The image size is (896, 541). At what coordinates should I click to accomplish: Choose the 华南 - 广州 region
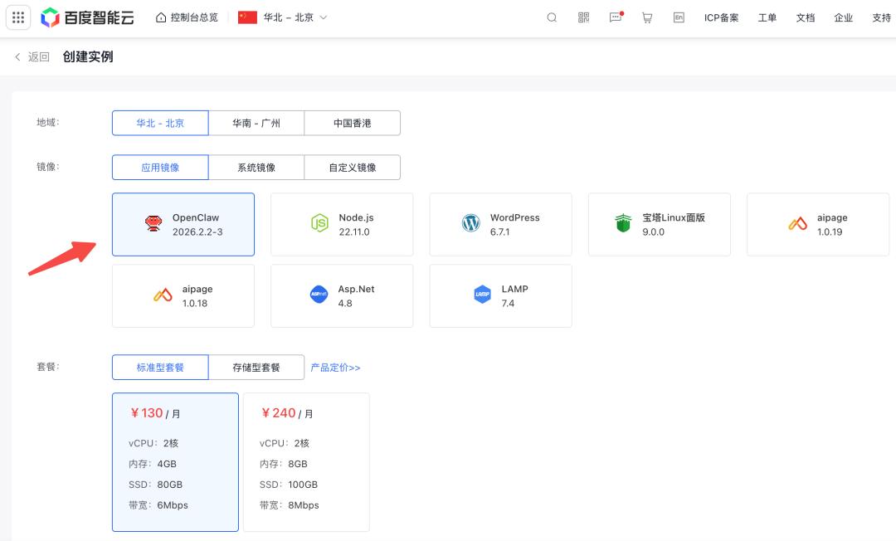(256, 123)
